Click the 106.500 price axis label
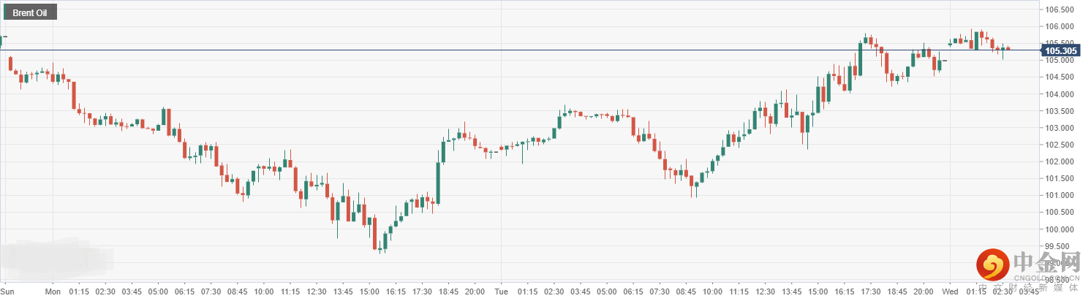The image size is (1091, 301). point(1061,9)
